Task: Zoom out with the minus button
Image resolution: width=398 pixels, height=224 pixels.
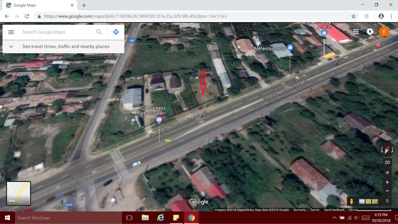Action: [x=387, y=191]
